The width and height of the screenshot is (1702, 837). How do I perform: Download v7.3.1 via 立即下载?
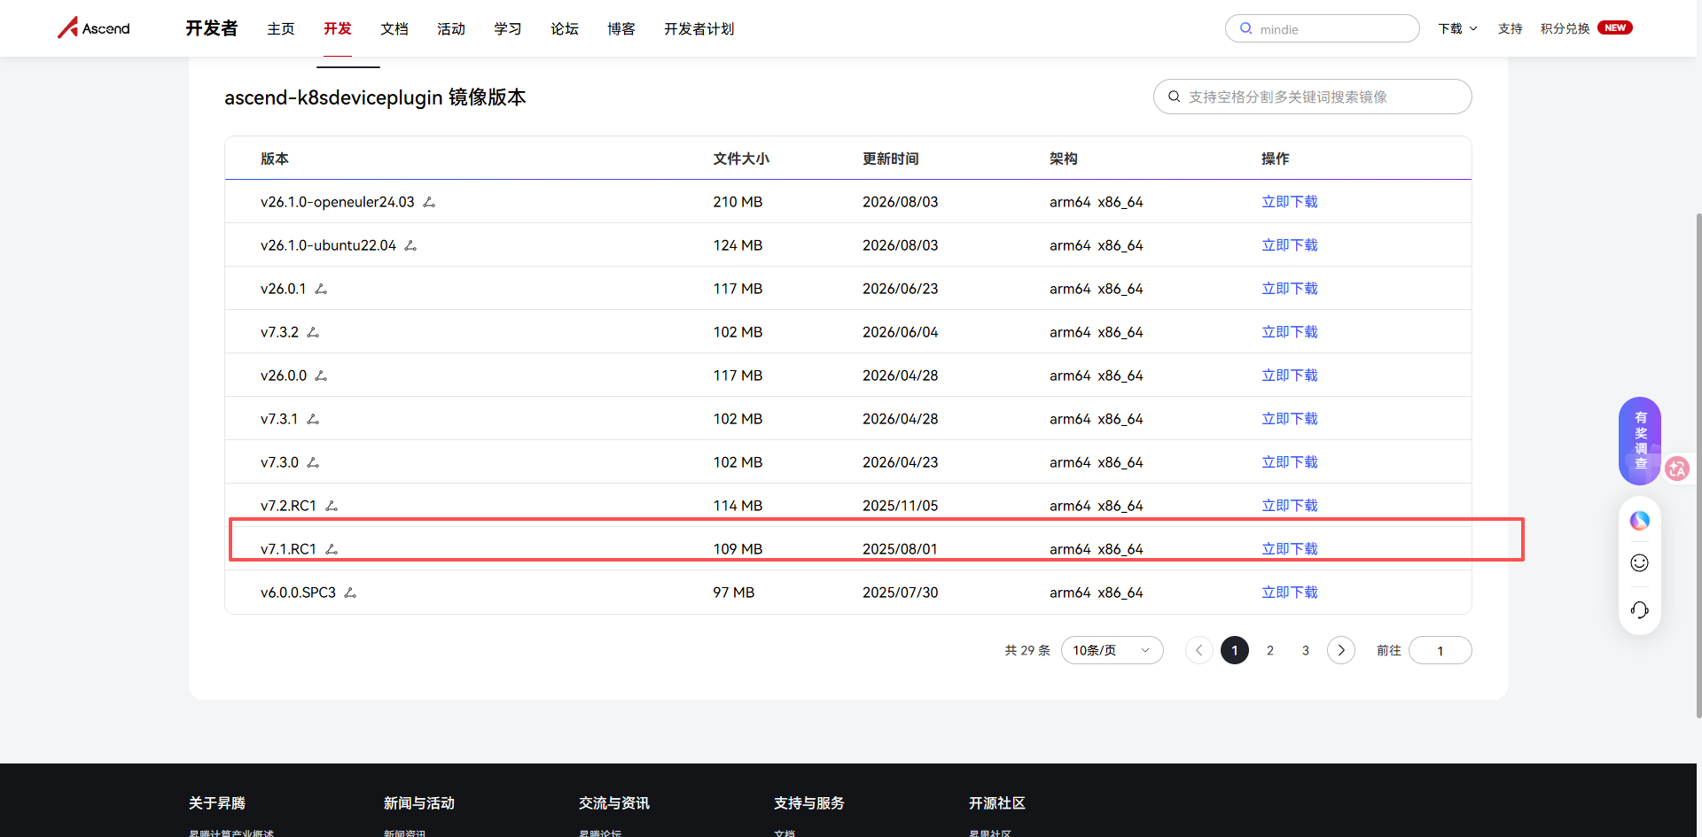coord(1290,419)
